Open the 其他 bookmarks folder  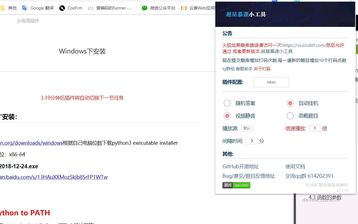coord(8,8)
